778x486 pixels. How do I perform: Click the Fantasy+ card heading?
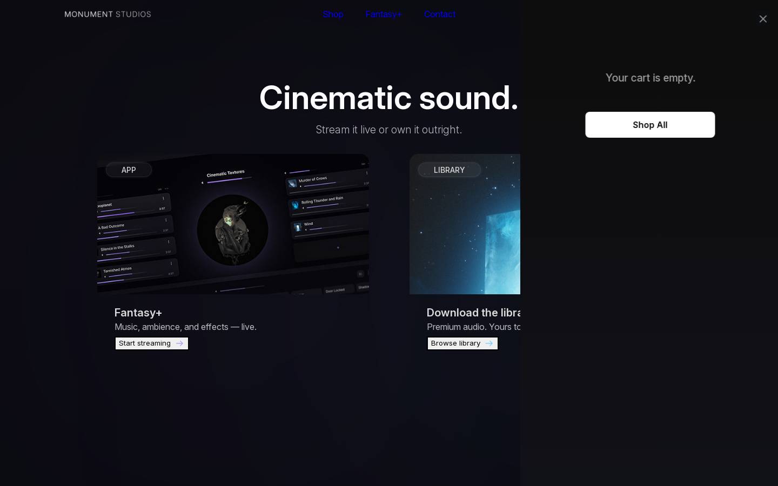click(x=138, y=313)
